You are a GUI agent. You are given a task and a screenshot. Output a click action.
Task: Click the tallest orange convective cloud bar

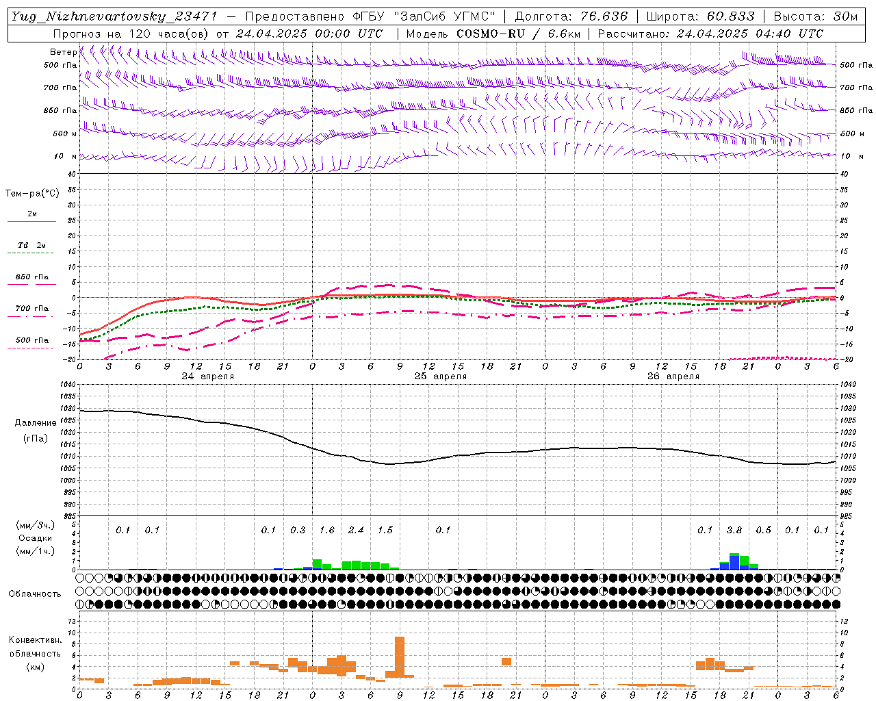pos(400,657)
